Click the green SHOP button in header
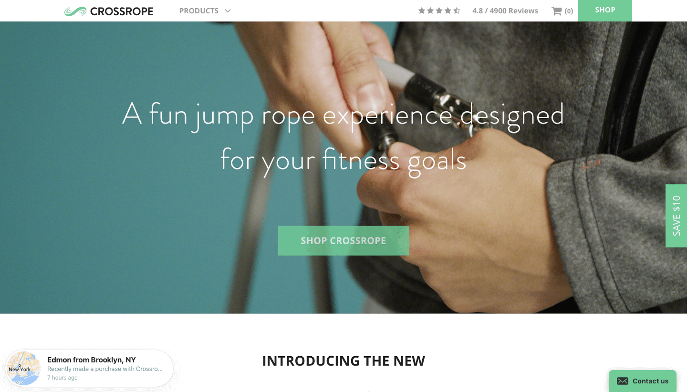This screenshot has width=687, height=392. (605, 10)
